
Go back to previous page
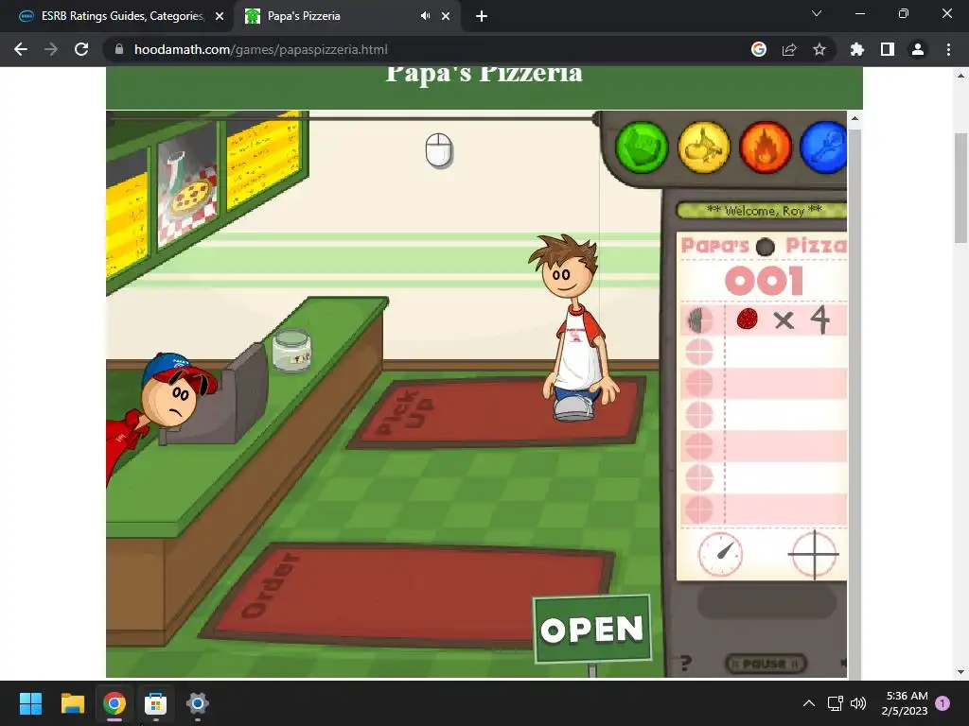21,49
